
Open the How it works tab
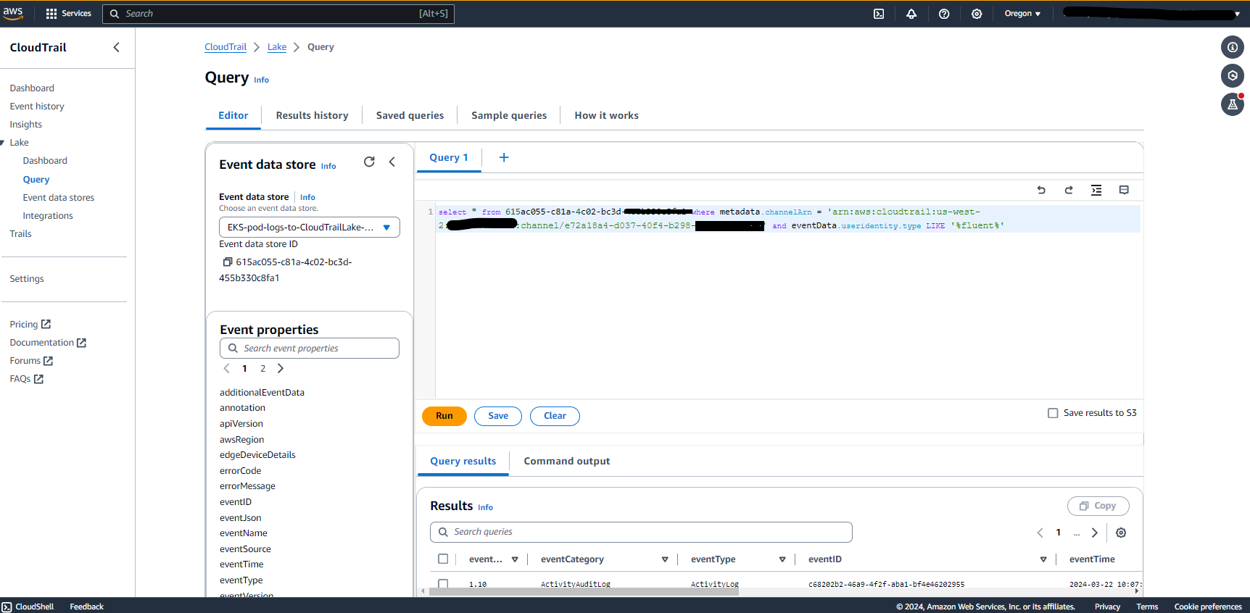(606, 115)
